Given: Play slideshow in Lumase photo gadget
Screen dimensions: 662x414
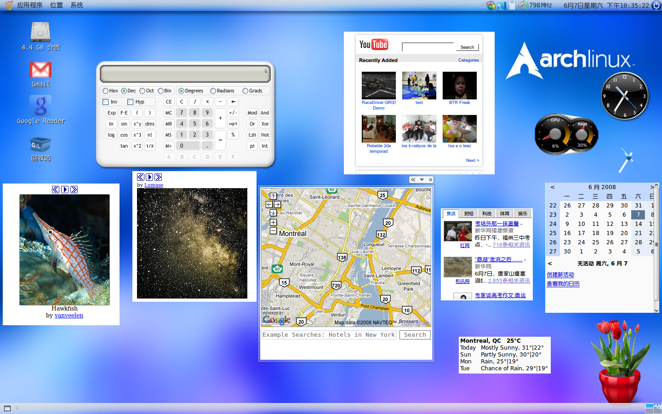Looking at the screenshot, I should click(x=149, y=177).
